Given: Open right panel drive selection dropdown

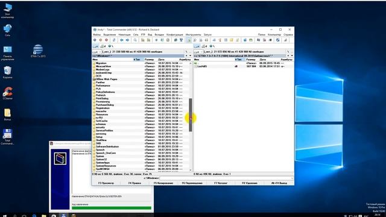Looking at the screenshot, I should tap(198, 52).
